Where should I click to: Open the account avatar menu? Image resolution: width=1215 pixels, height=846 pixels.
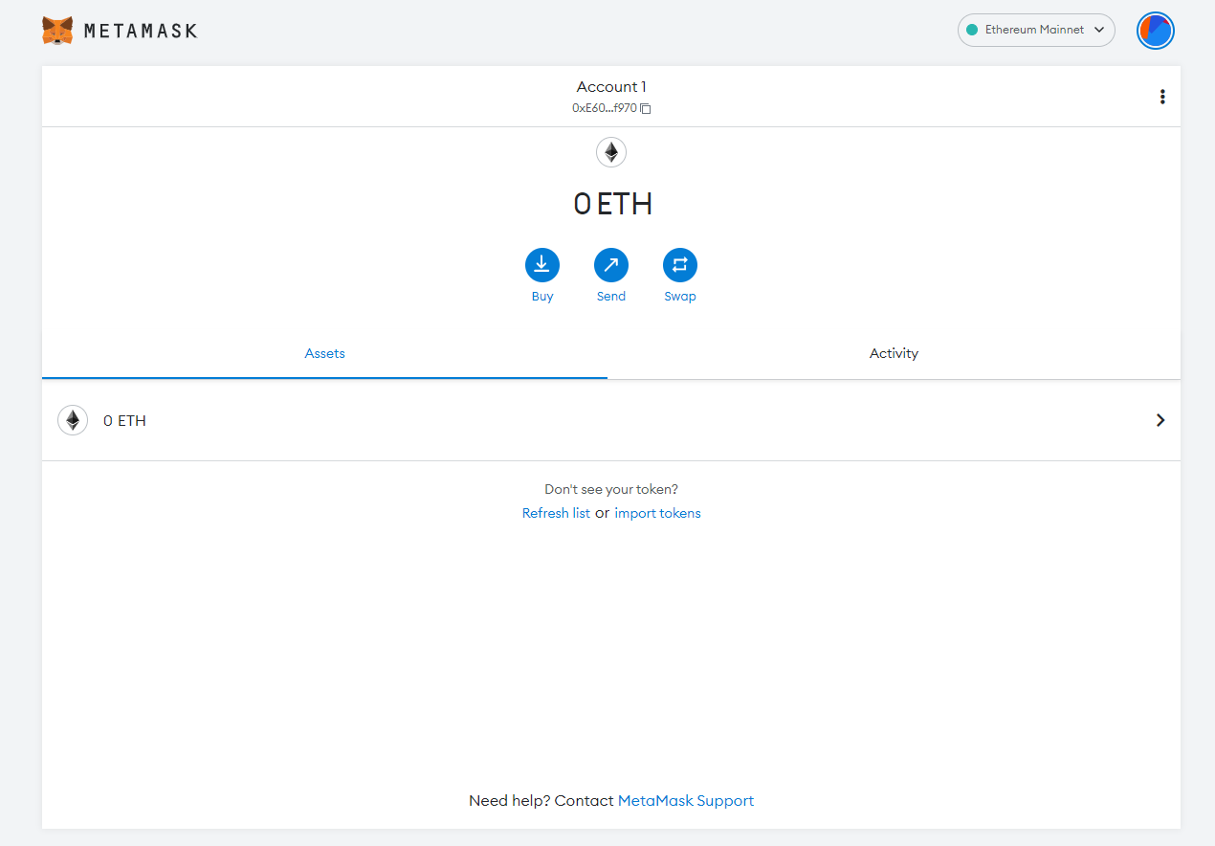tap(1155, 31)
